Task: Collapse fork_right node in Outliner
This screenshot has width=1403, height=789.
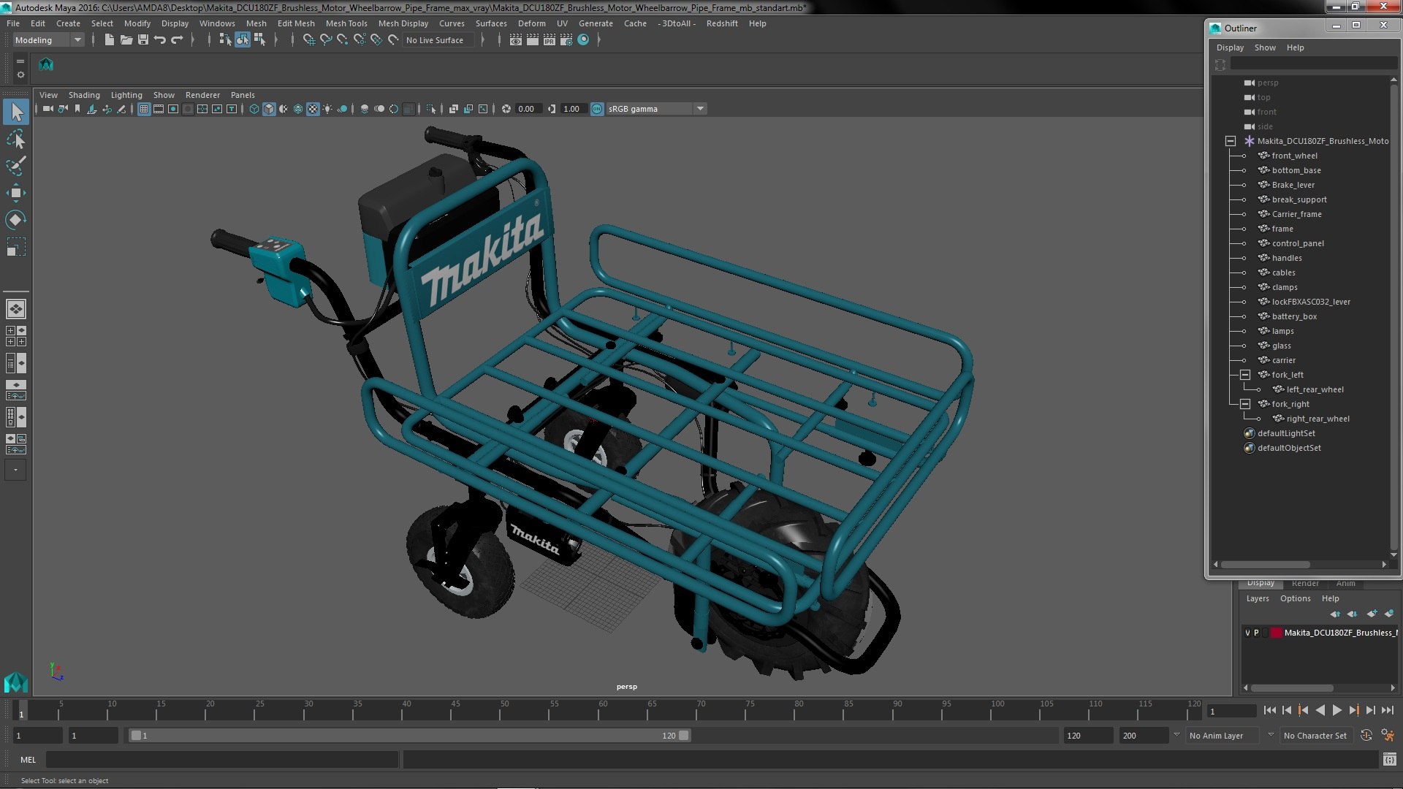Action: (1245, 404)
